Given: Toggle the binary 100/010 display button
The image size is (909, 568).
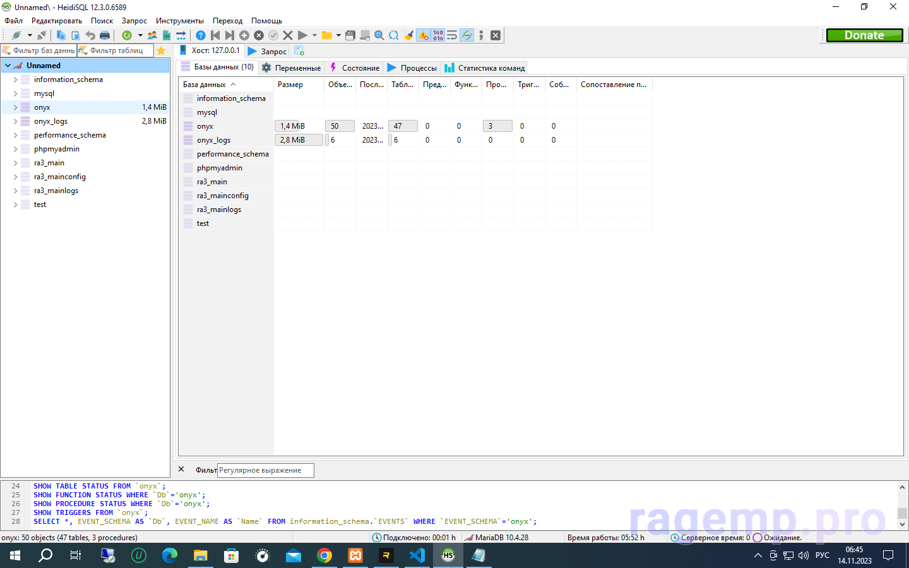Looking at the screenshot, I should (x=438, y=35).
